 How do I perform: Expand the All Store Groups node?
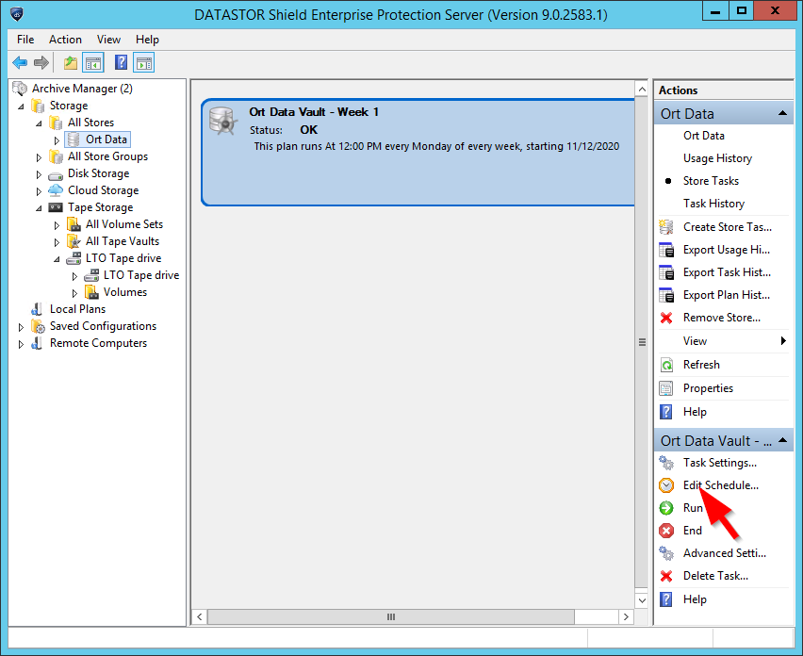(x=39, y=157)
